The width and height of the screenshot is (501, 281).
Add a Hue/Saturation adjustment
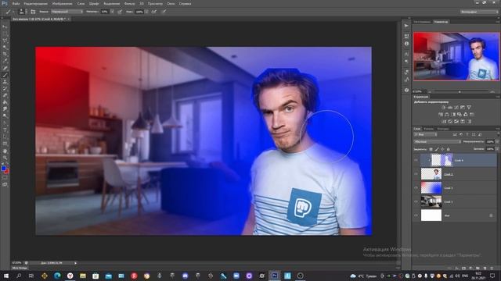(441, 115)
